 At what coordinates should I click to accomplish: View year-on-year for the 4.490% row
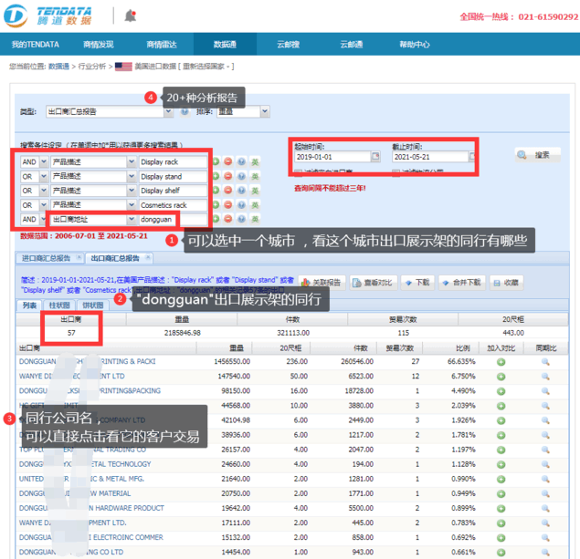click(545, 391)
